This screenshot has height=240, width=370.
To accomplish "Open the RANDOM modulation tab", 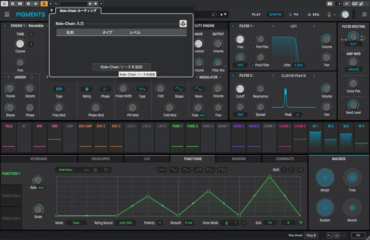I will coord(238,159).
